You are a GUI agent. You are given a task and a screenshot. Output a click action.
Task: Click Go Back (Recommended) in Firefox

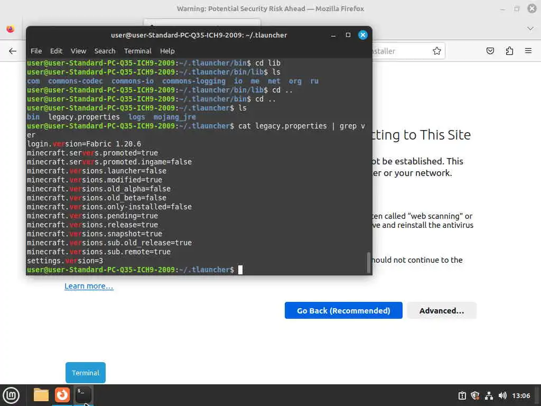343,310
